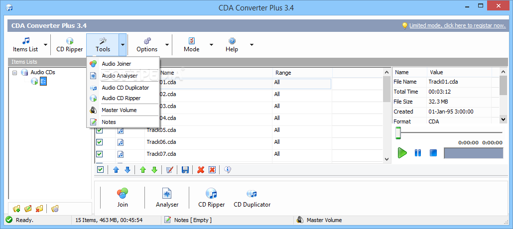Expand the Help dropdown arrow
Image resolution: width=513 pixels, height=229 pixels.
(252, 45)
